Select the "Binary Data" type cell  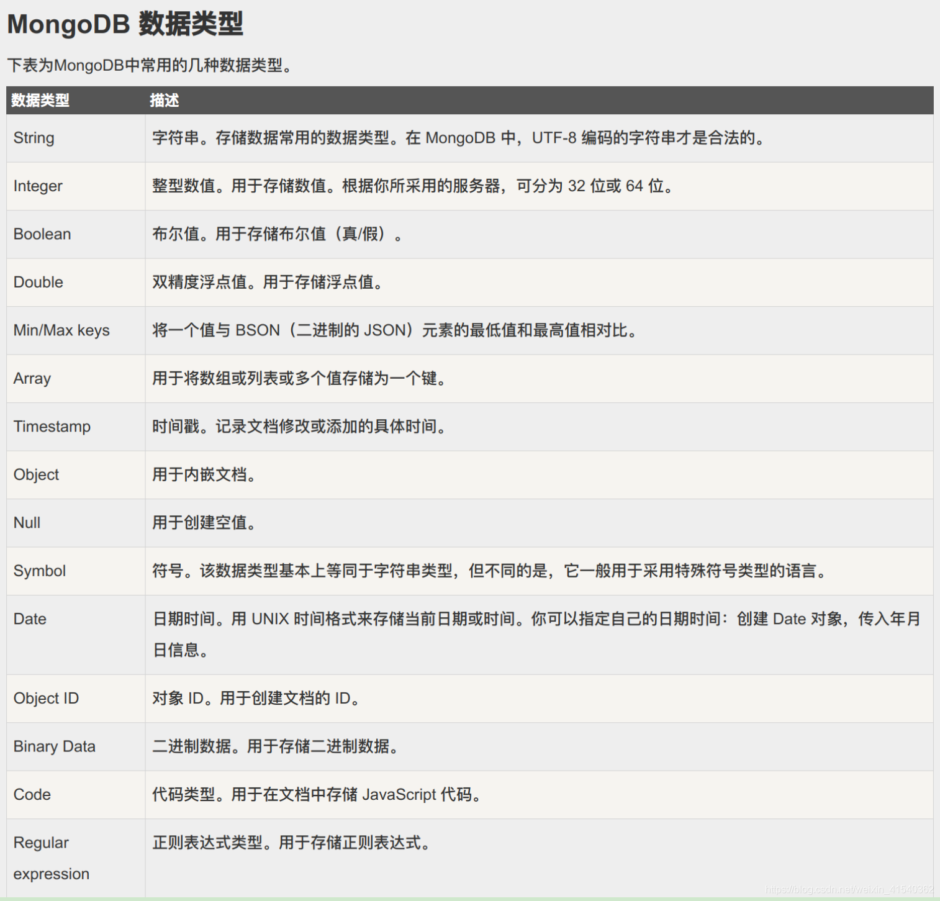[x=55, y=746]
